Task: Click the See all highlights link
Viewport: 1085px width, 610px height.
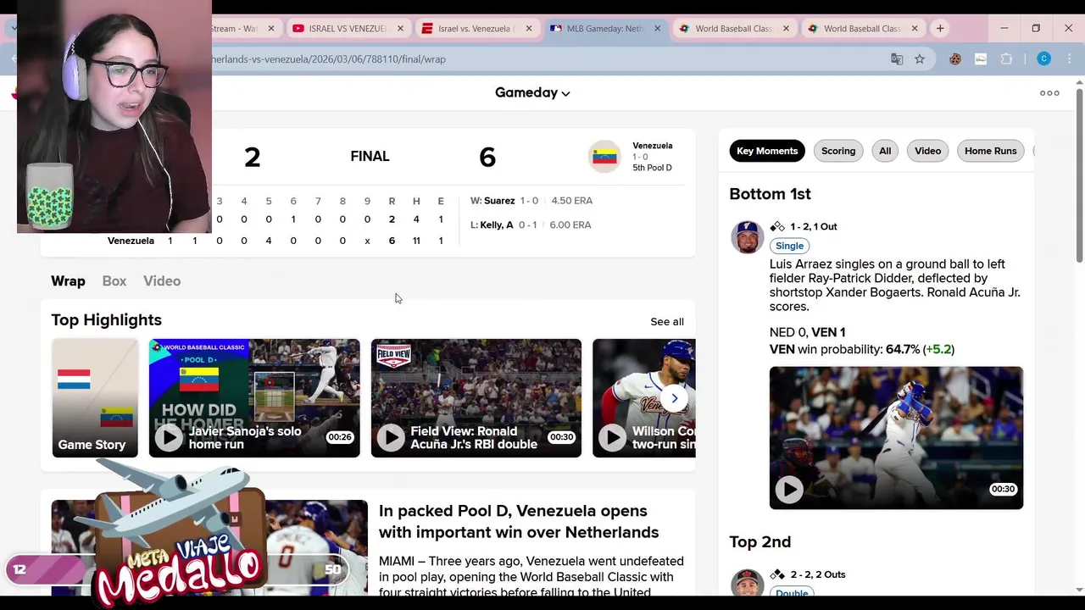Action: point(667,322)
